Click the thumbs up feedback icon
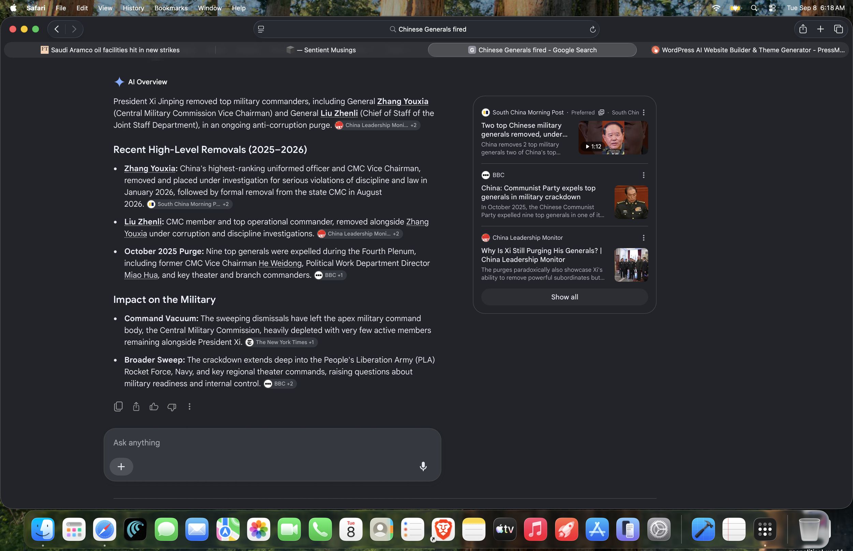 (154, 406)
